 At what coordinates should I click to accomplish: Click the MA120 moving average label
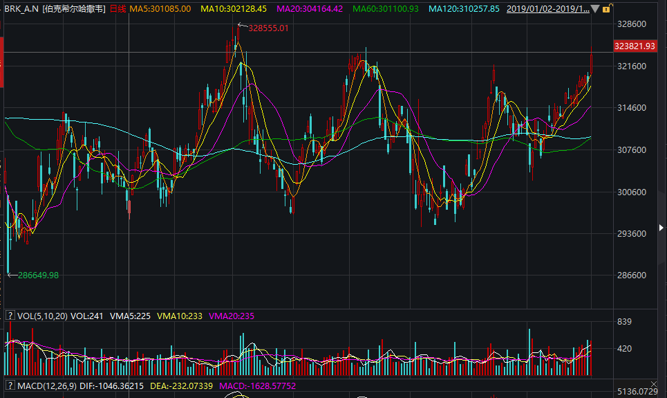[464, 9]
